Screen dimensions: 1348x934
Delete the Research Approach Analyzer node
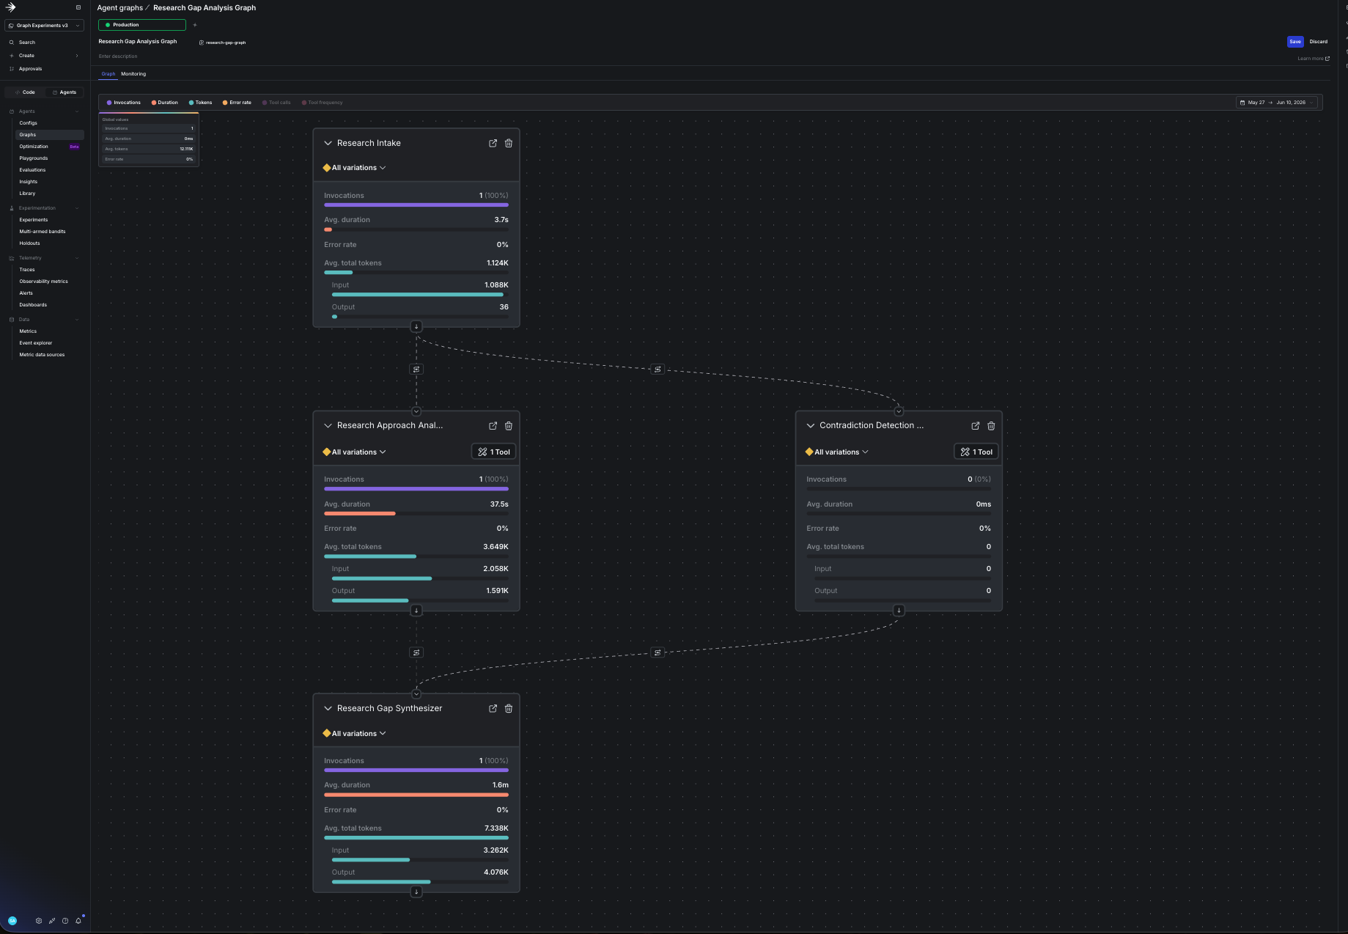(509, 425)
